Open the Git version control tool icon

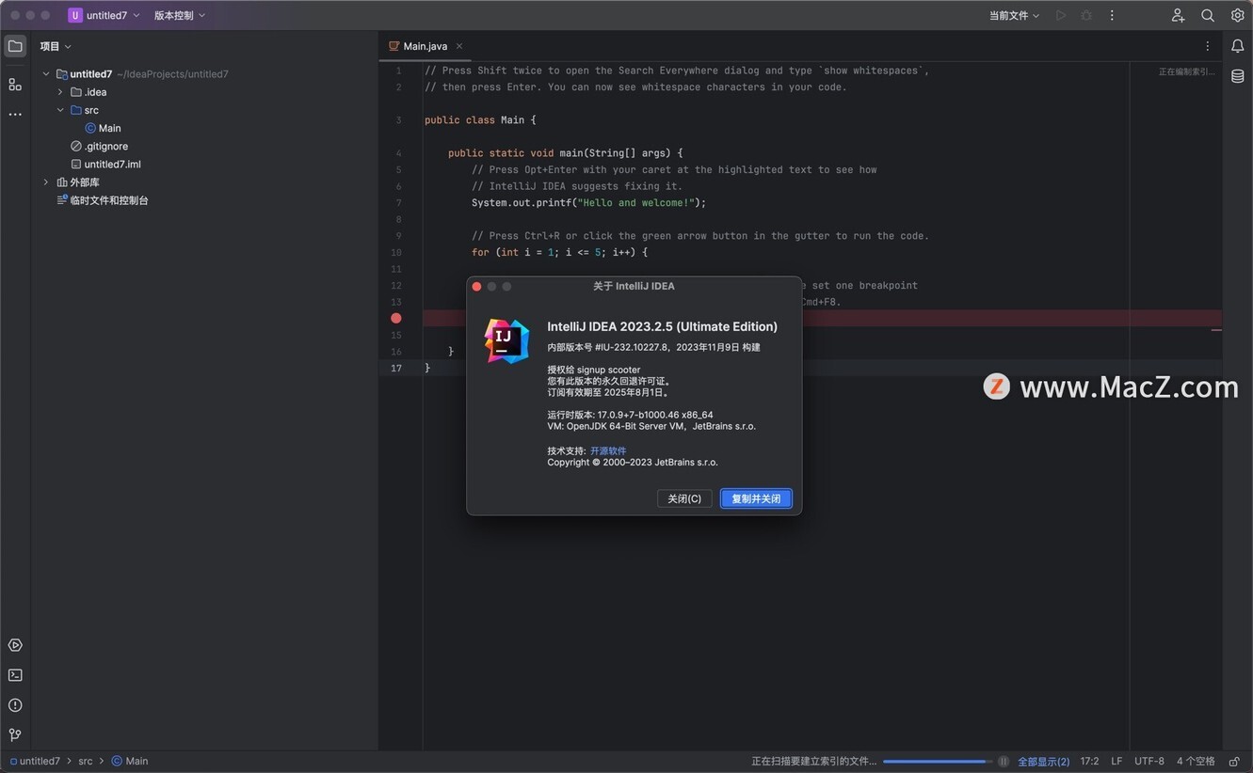pos(15,734)
